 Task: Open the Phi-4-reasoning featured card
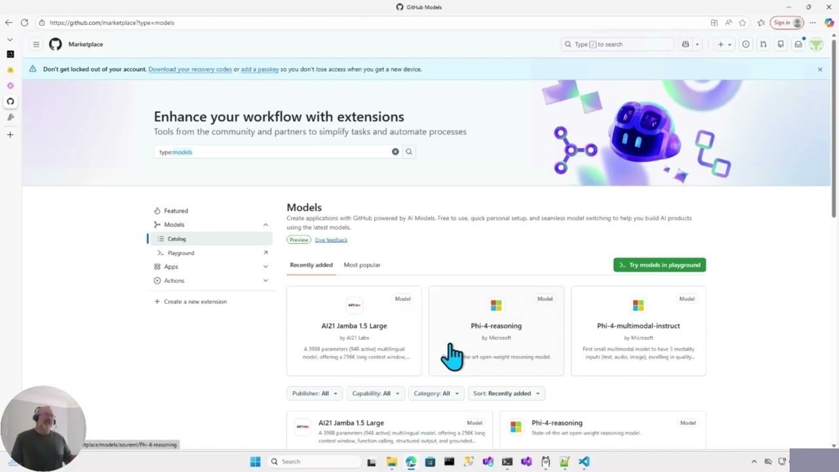pos(496,331)
